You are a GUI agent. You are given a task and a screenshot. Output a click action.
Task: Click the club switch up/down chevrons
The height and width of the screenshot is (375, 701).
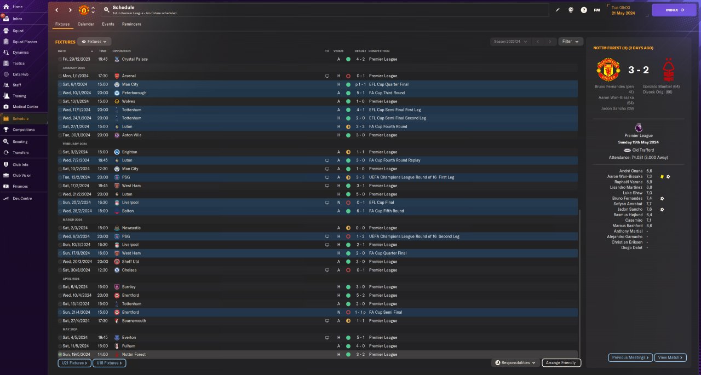(93, 10)
